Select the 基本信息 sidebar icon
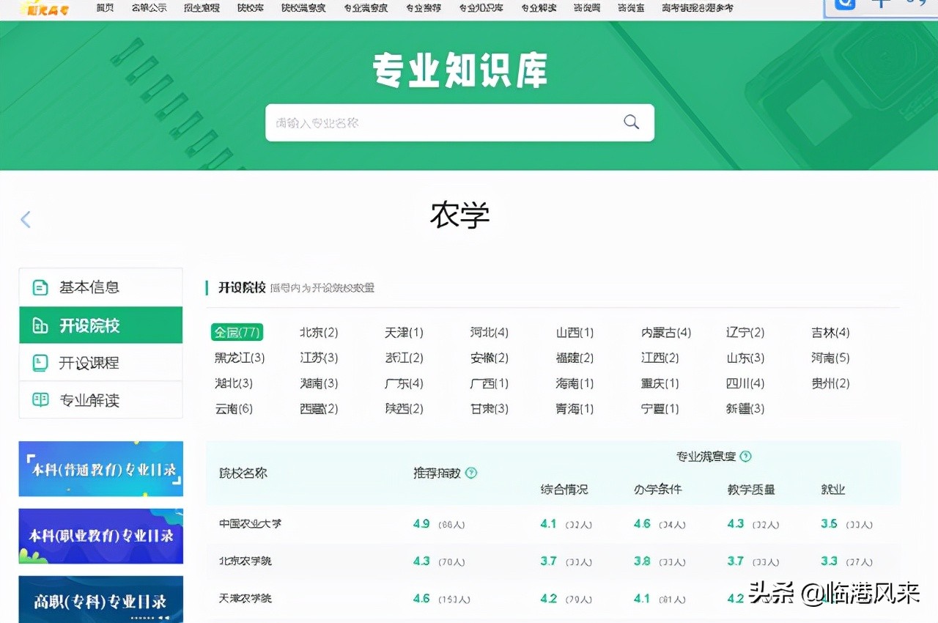 (40, 287)
